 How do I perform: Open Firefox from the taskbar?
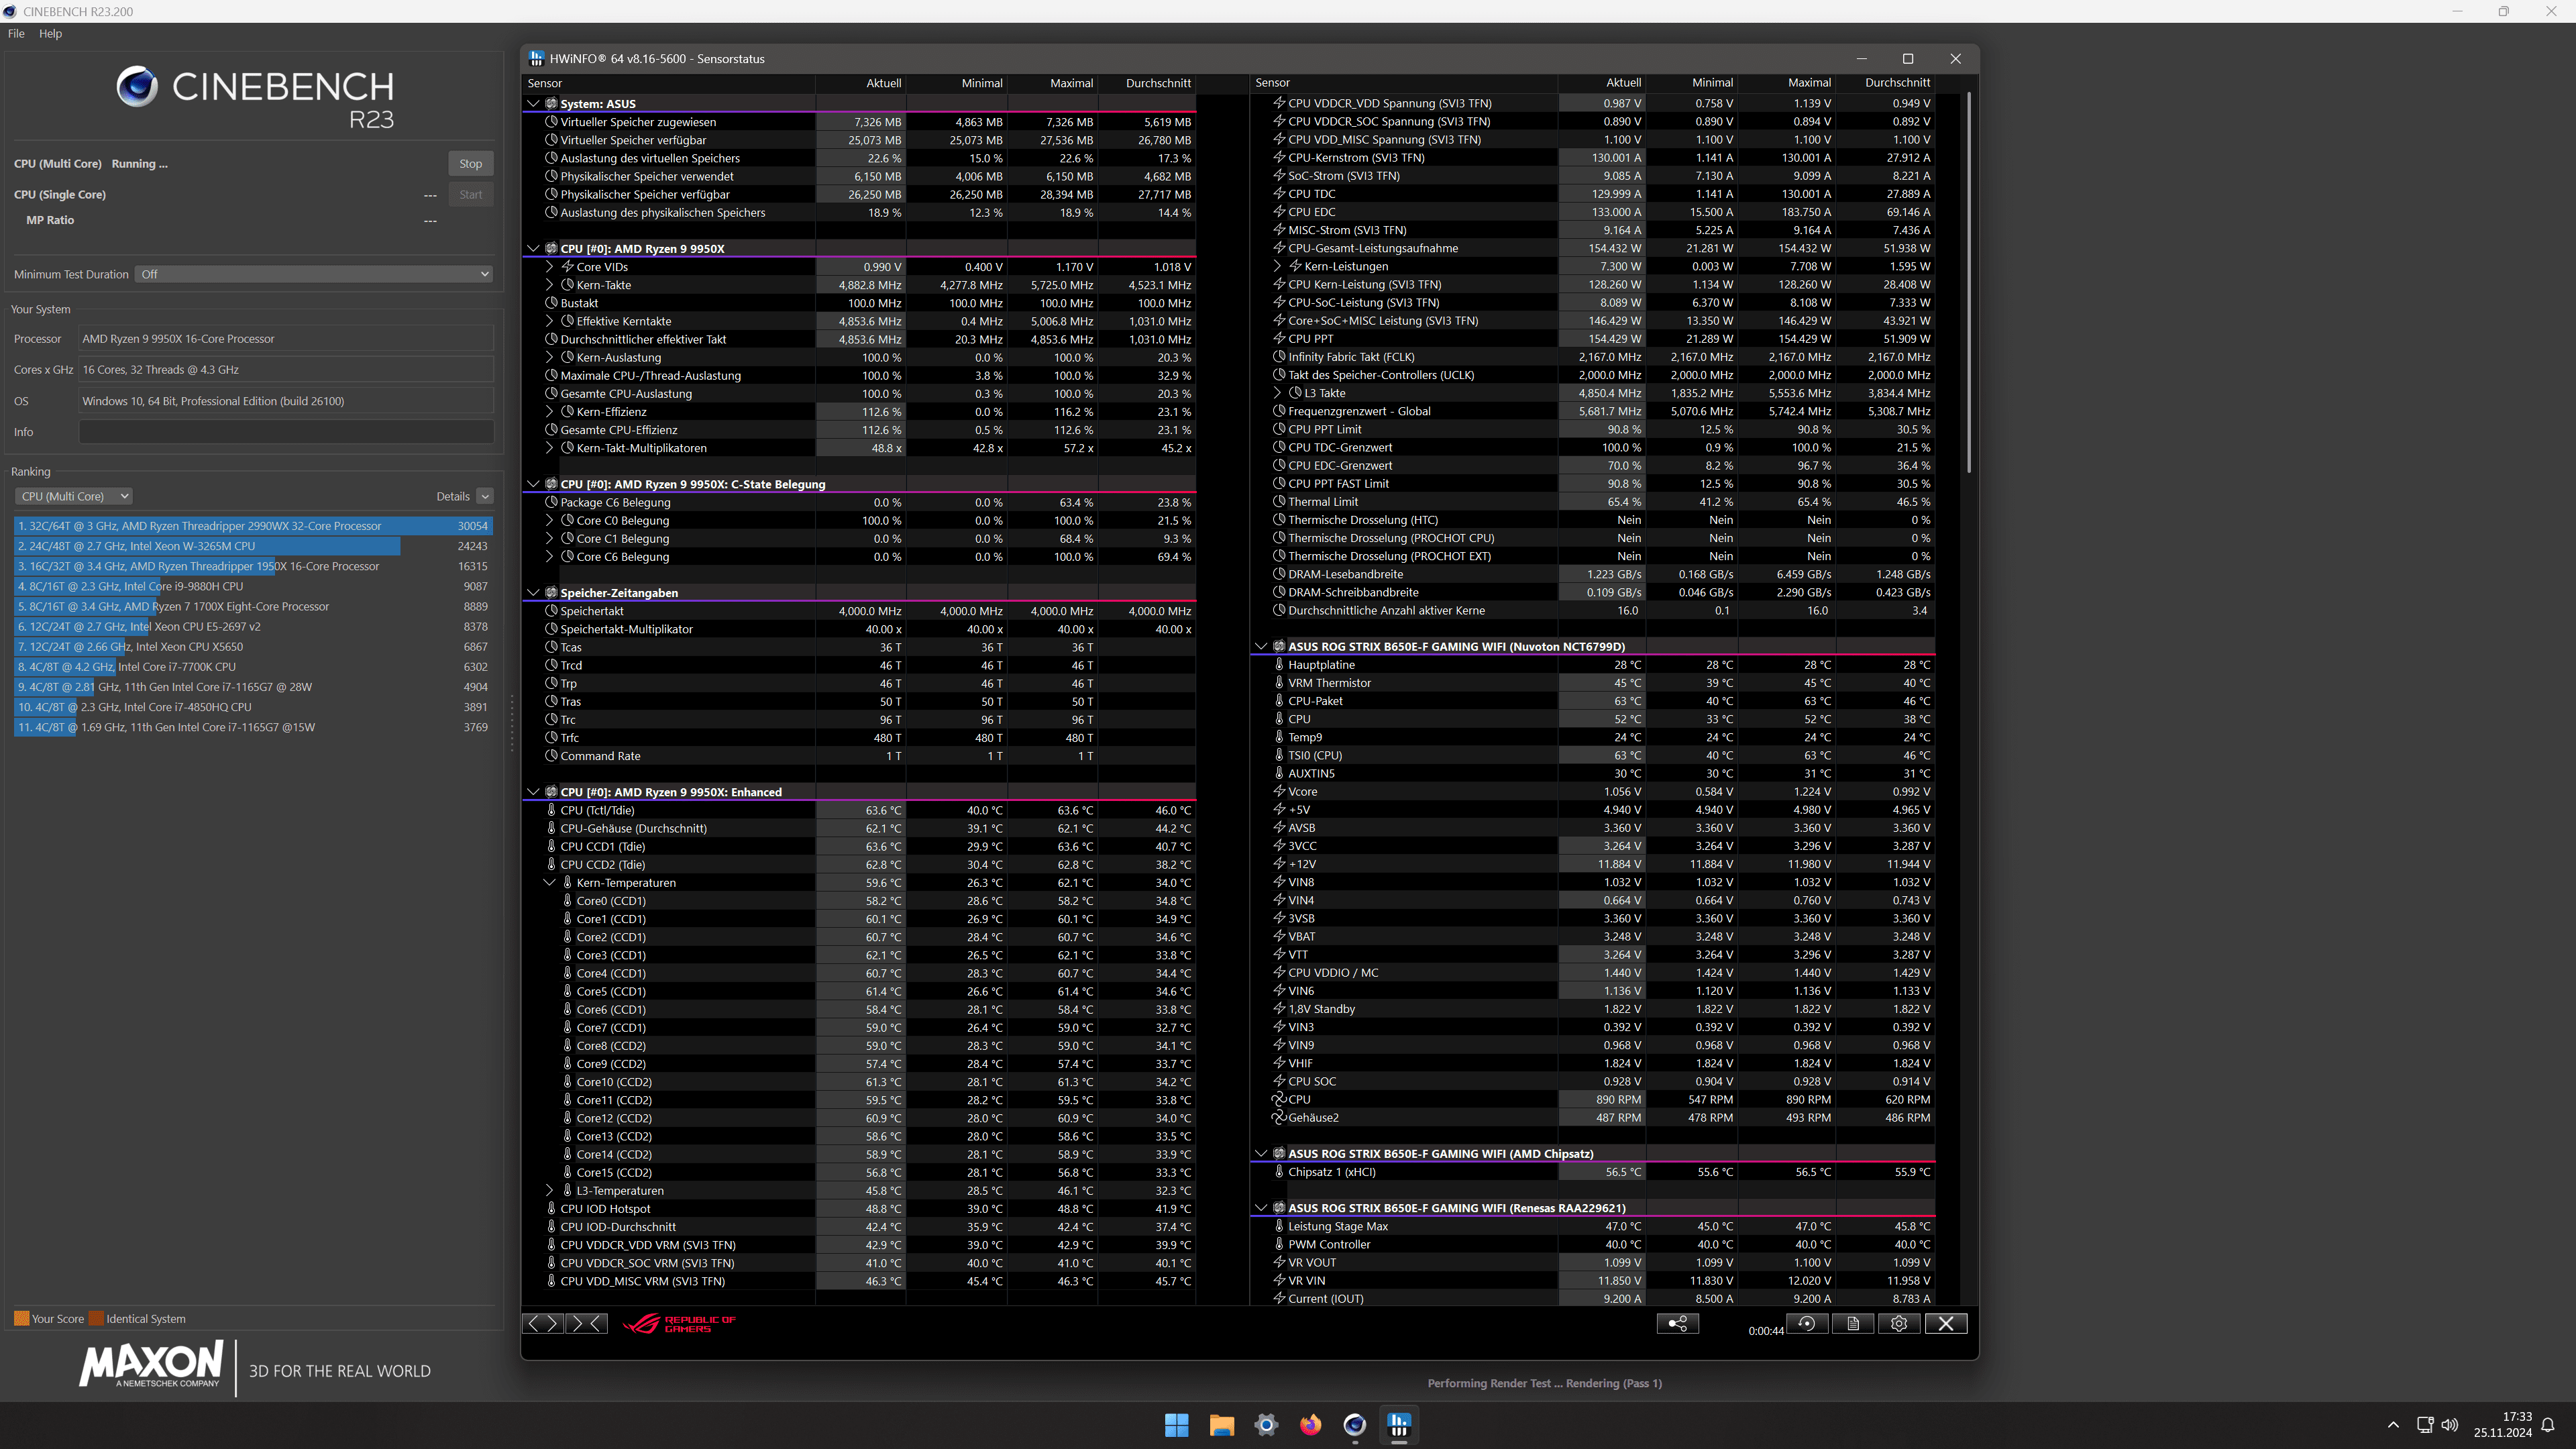(1310, 1425)
